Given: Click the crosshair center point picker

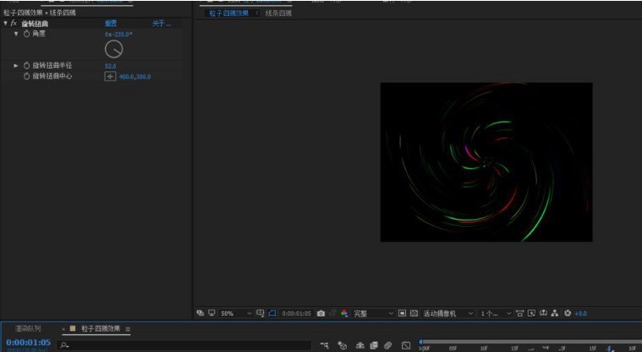Looking at the screenshot, I should click(x=110, y=77).
